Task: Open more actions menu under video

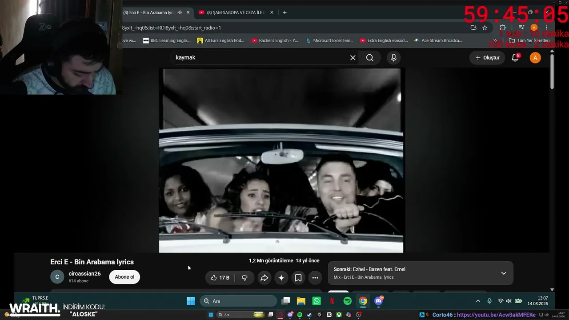Action: coord(315,278)
